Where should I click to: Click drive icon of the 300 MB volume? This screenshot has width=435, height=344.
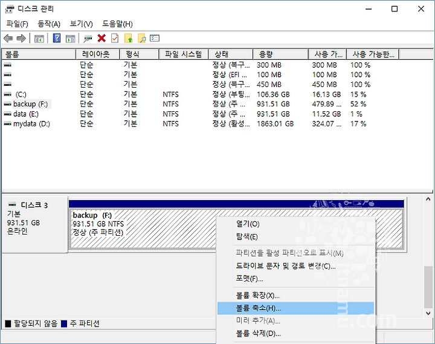point(7,65)
